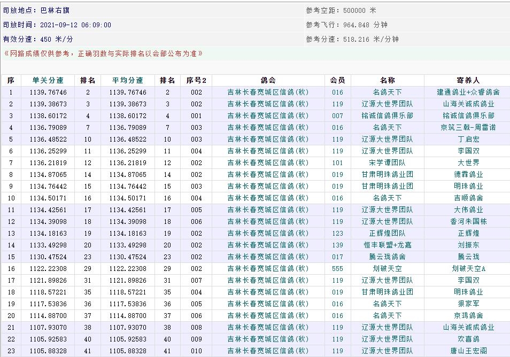Click the 单关分速 column header
Viewport: 510px width, 357px height.
48,80
